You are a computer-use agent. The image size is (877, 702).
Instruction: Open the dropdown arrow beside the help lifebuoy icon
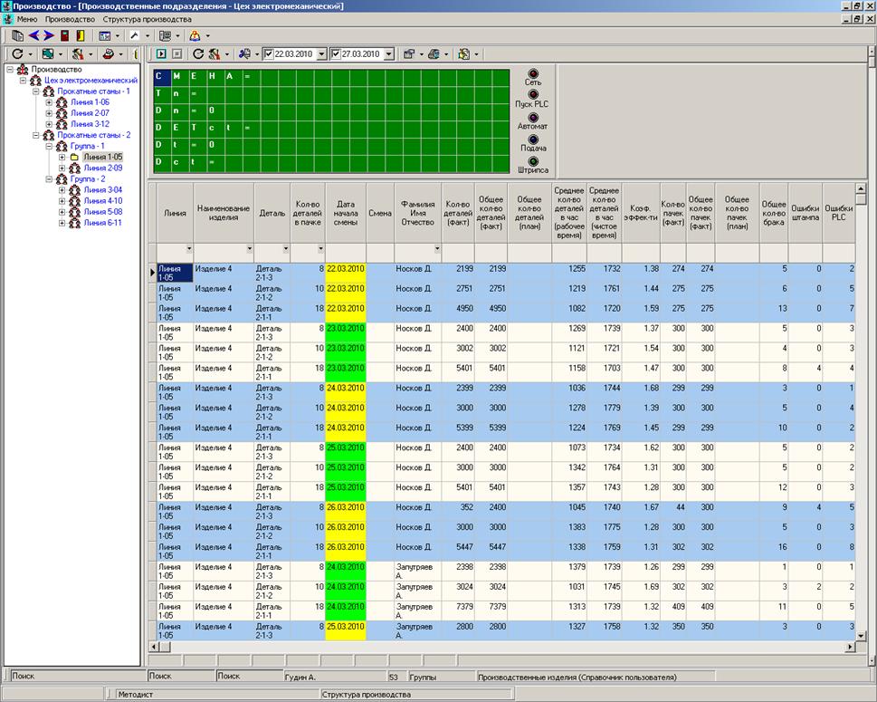(x=207, y=36)
